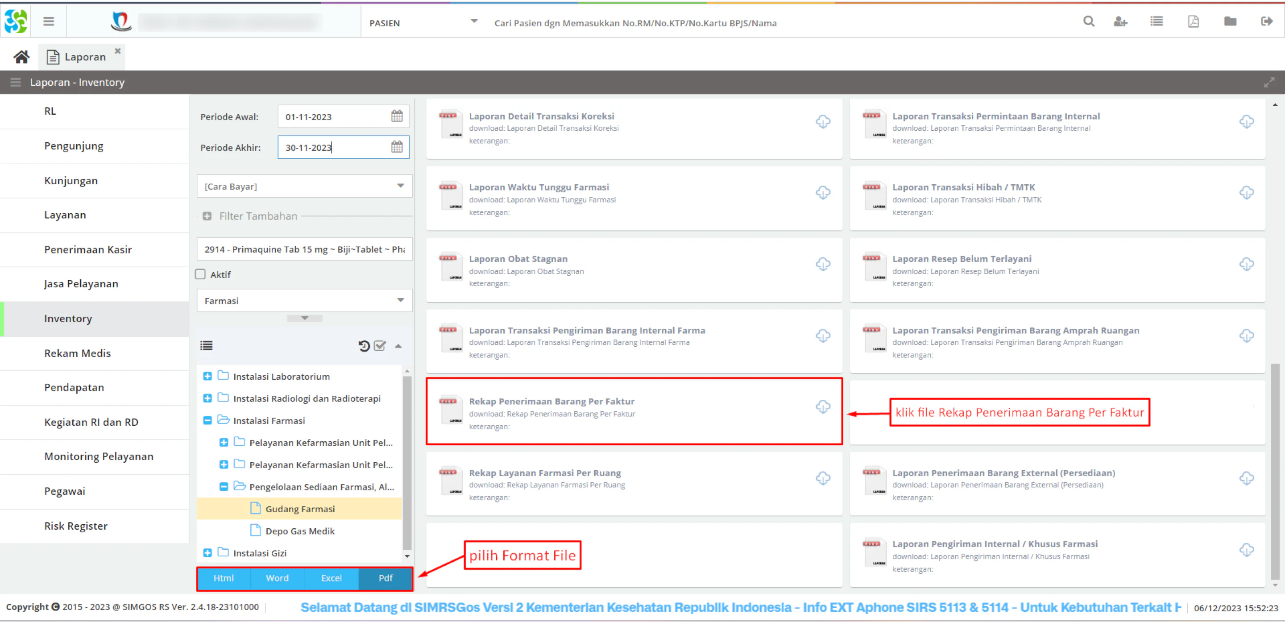Select the Risk Register menu
The height and width of the screenshot is (622, 1285).
(94, 526)
